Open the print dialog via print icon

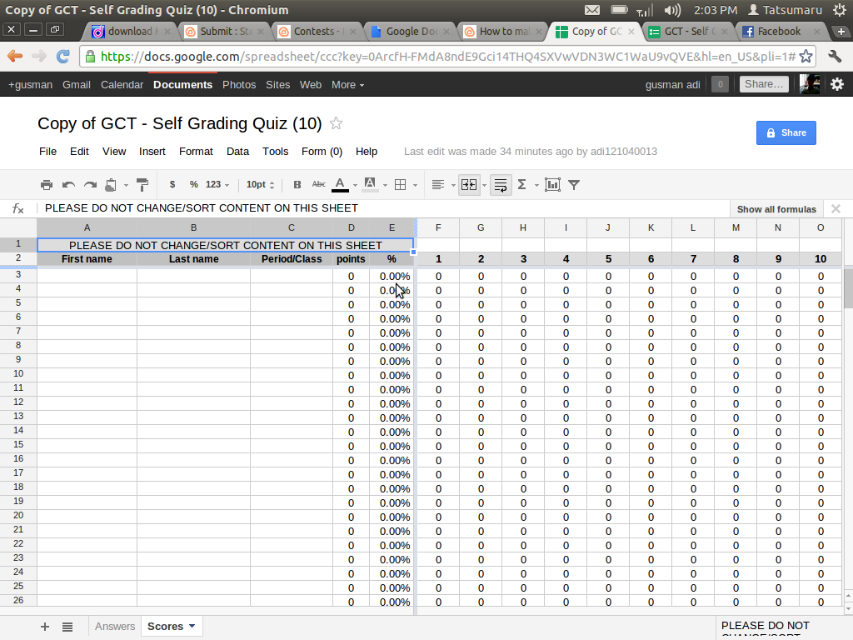pos(46,184)
